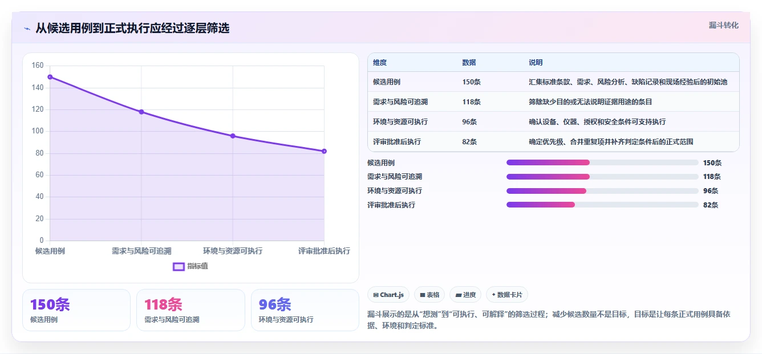
Task: Click the 150条 progress value label
Action: pyautogui.click(x=712, y=162)
